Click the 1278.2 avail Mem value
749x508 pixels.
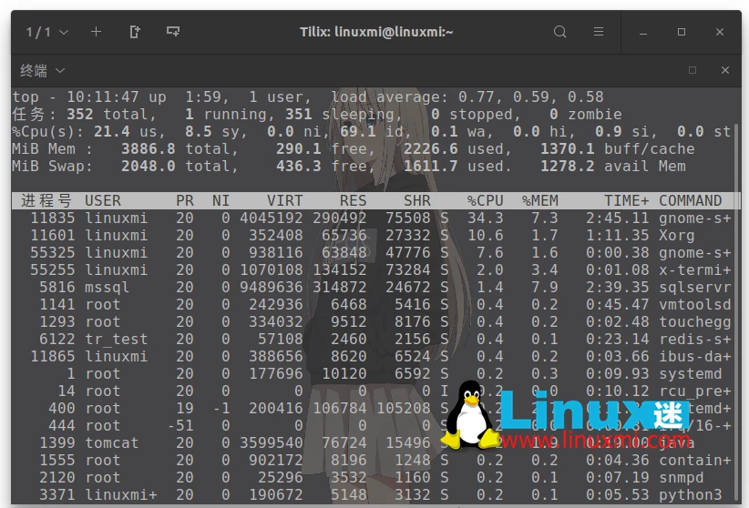(568, 167)
